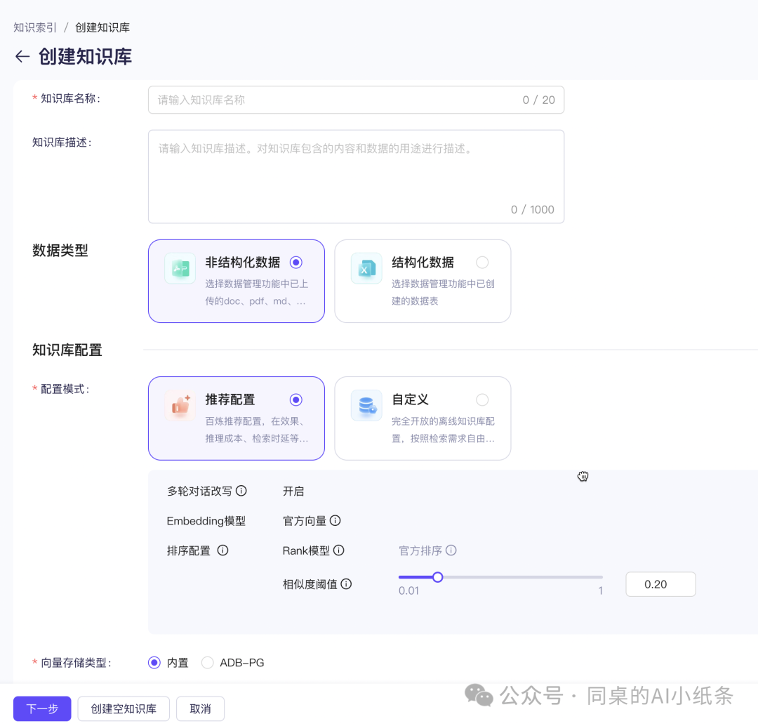758x726 pixels.
Task: Click the info icon beside 官方排序
Action: 451,550
